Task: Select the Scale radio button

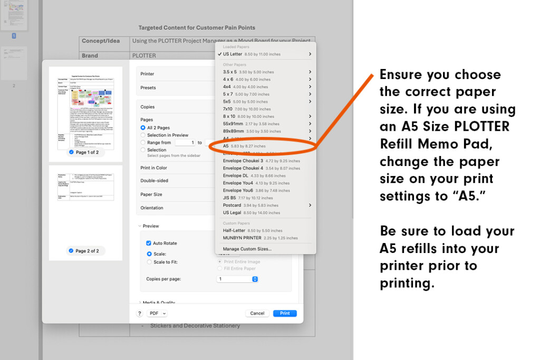Action: [149, 254]
